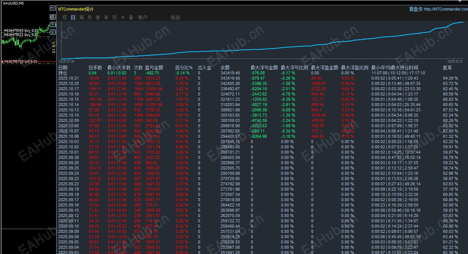Click the 盈亏金额 profit column header
Image resolution: width=468 pixels, height=254 pixels.
[154, 68]
